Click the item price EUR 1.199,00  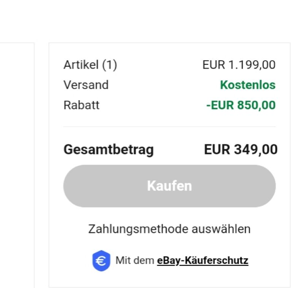(x=239, y=65)
